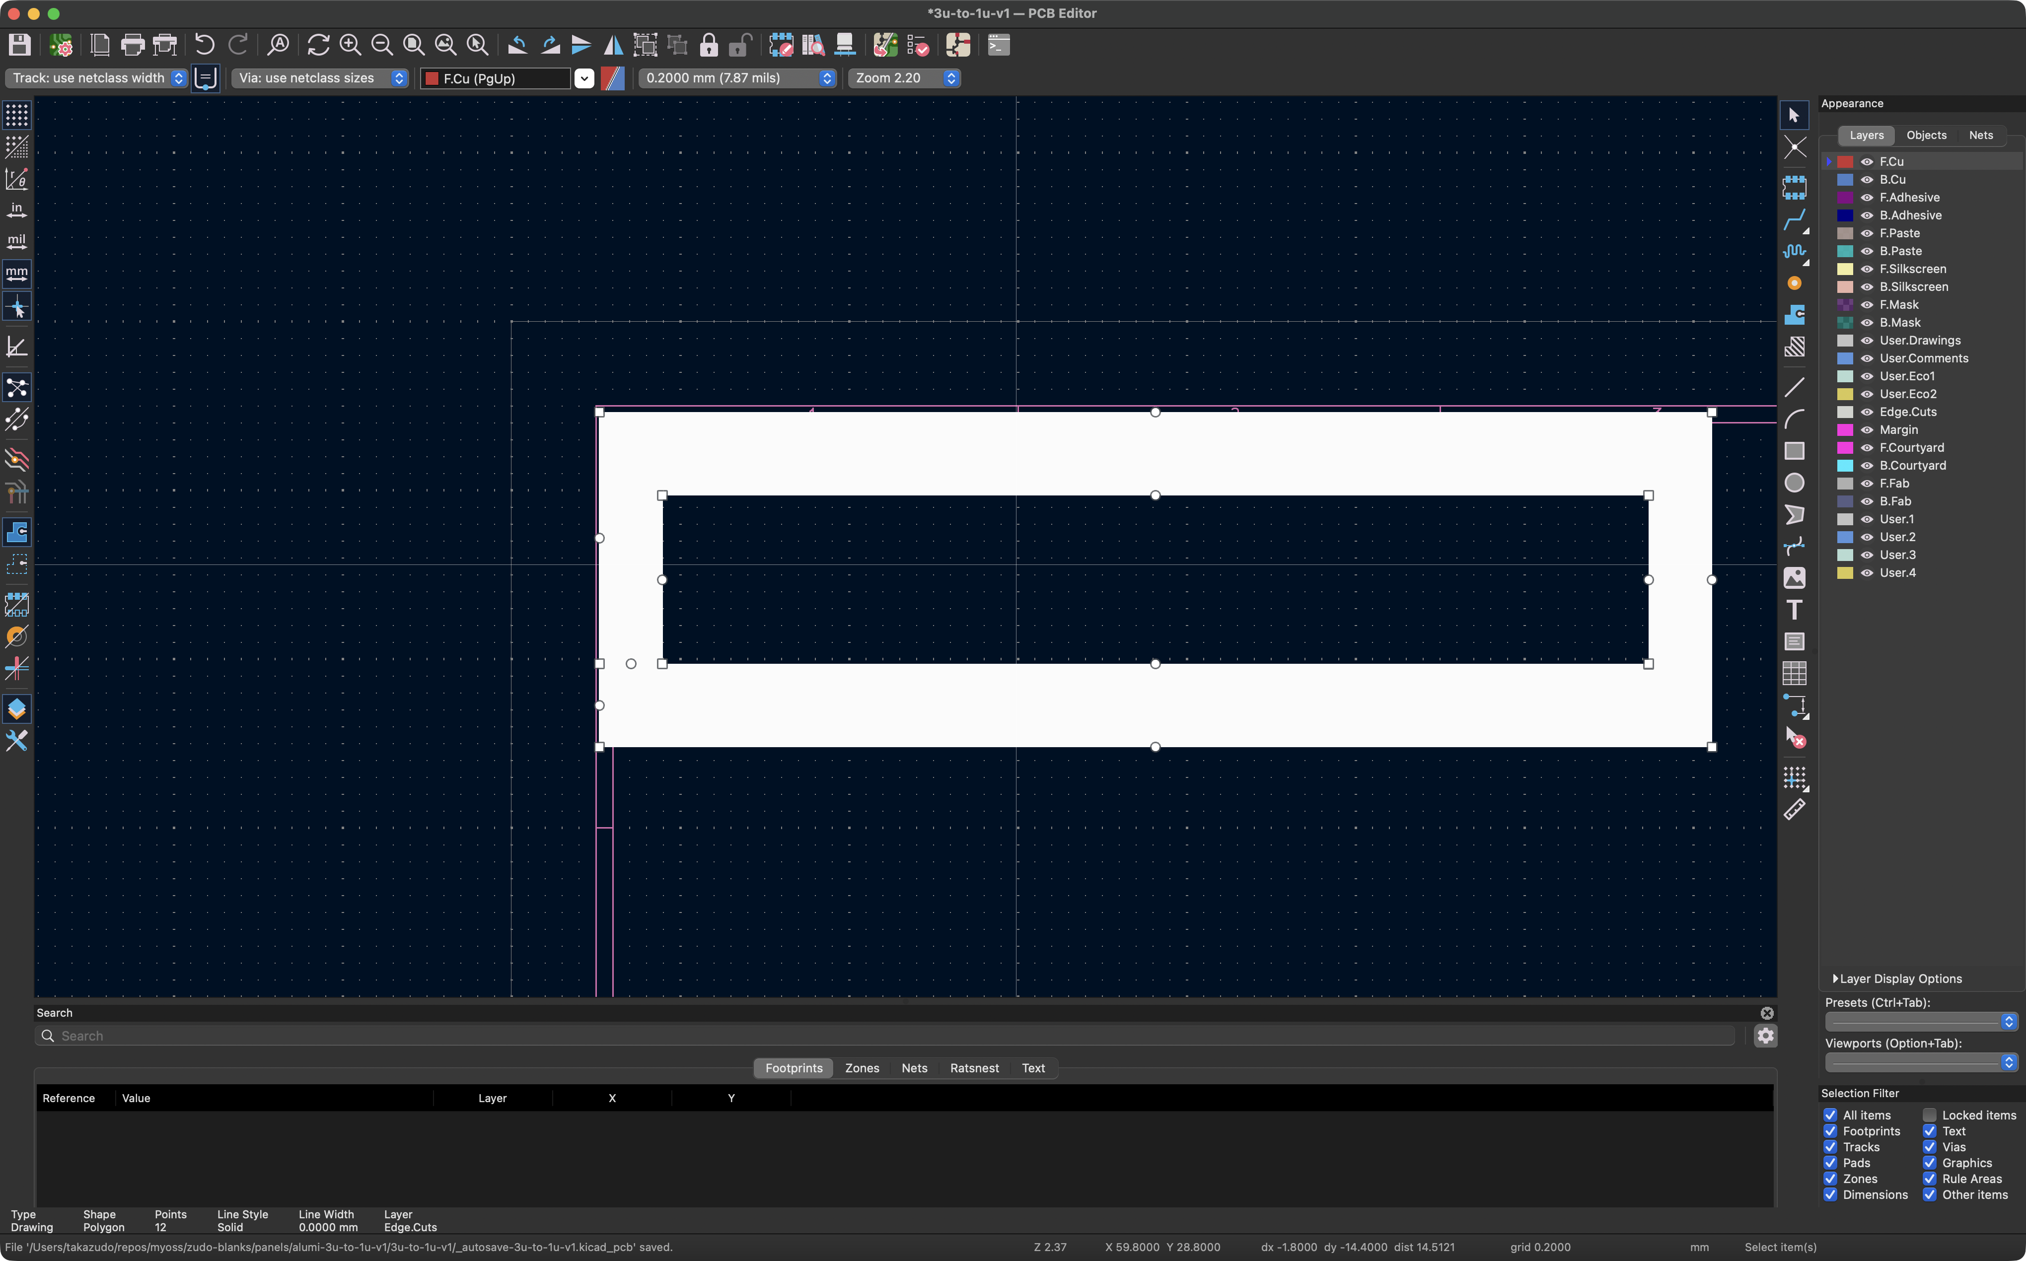Open the Zones tab in Search panel
This screenshot has width=2026, height=1261.
[862, 1068]
